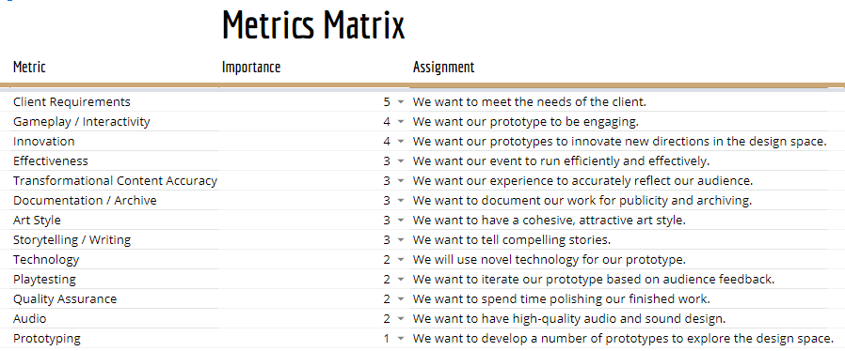Expand the Prototyping importance dropdown

(x=401, y=339)
